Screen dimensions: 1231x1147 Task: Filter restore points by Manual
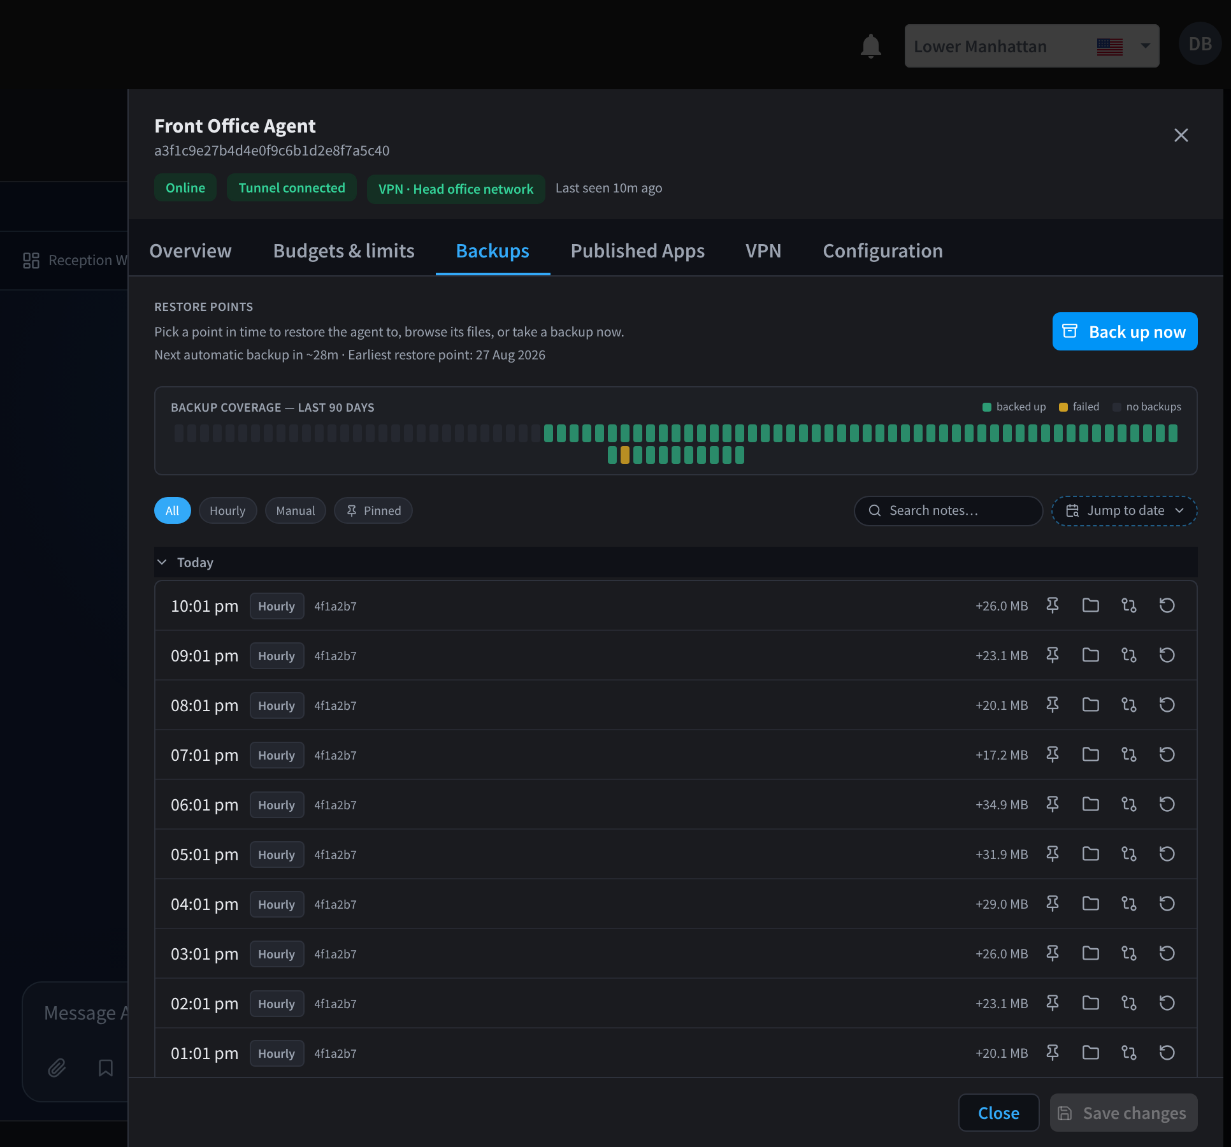coord(296,510)
